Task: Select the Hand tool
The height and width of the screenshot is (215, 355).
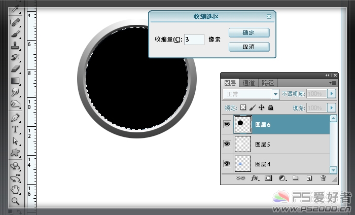Action: coord(15,190)
